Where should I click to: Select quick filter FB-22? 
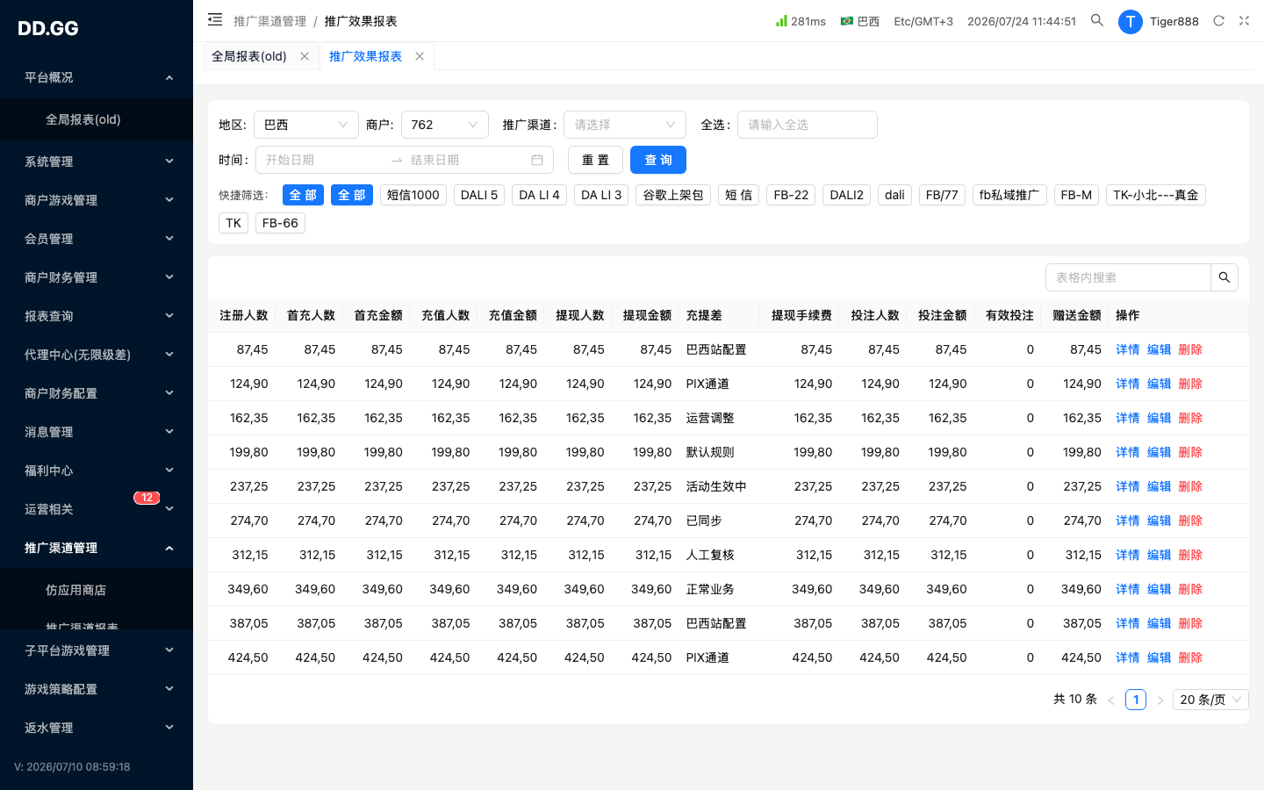[x=791, y=195]
